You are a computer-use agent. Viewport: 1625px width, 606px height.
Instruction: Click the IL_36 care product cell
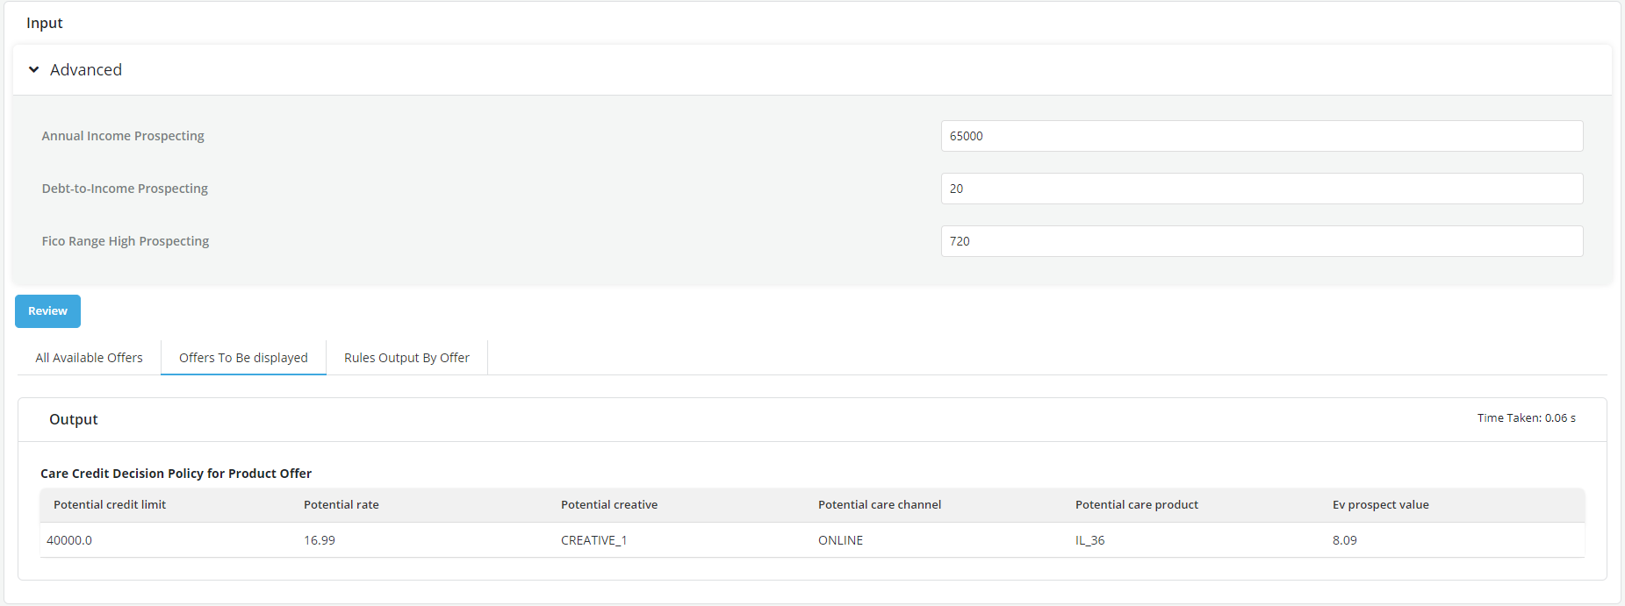[1089, 540]
